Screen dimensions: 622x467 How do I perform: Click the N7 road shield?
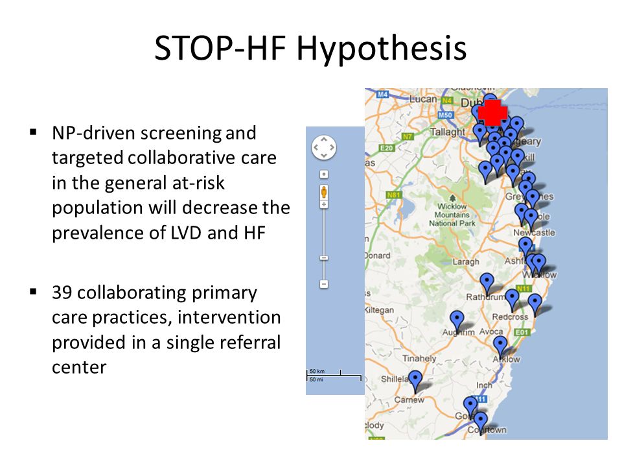click(408, 137)
